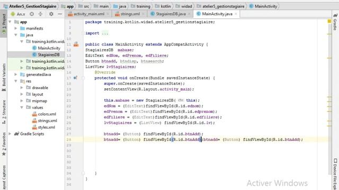This screenshot has height=190, width=339.
Task: Open the Layout Captures tool window
Action: (4, 177)
